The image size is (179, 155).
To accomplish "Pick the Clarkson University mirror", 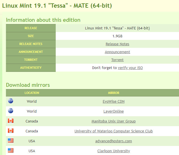I will click(x=114, y=151).
